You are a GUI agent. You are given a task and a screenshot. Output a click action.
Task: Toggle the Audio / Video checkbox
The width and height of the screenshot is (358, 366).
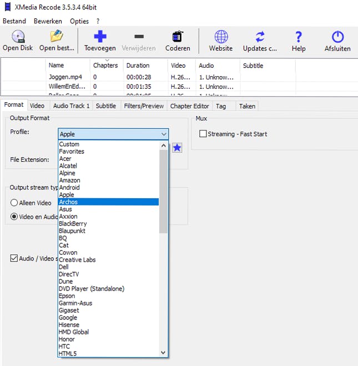click(x=14, y=258)
